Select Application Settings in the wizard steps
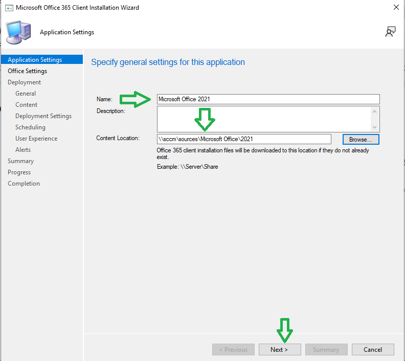The width and height of the screenshot is (405, 361). pyautogui.click(x=42, y=59)
